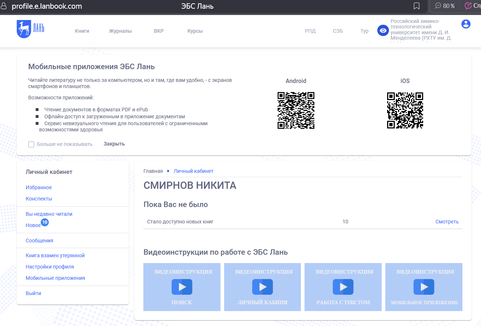Play the Работа с текстом video

(x=343, y=287)
